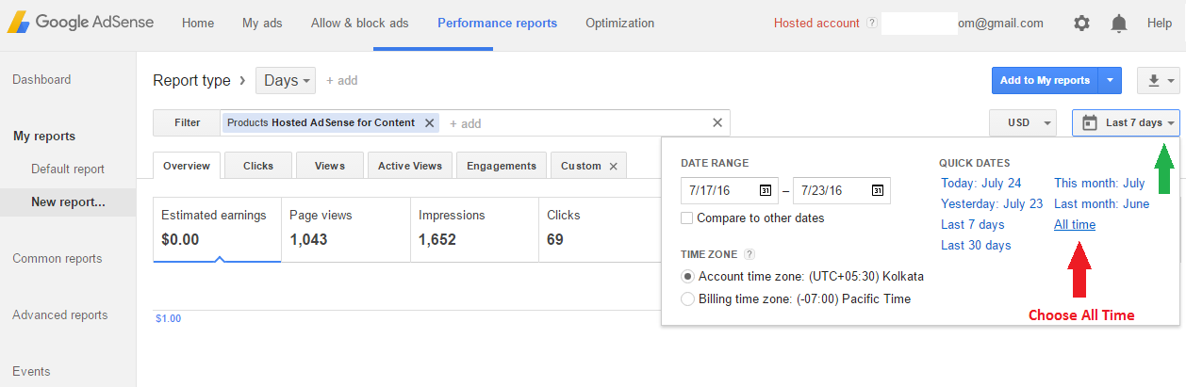Open the start date calendar picker icon

click(766, 190)
